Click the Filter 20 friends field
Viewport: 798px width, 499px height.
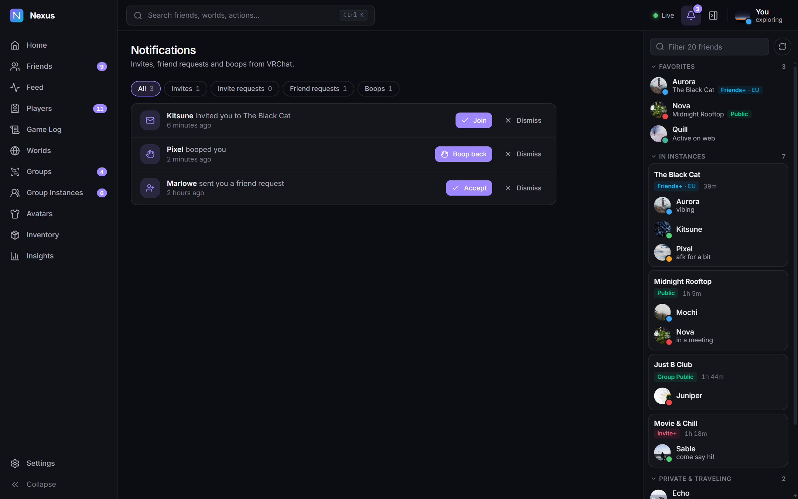709,47
